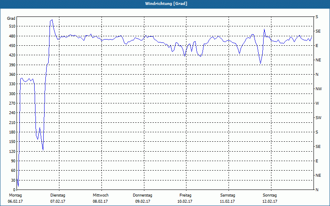Select the 510 y-axis value

[x=12, y=26]
